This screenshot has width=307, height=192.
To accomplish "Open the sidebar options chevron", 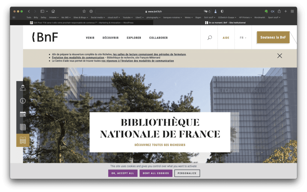I will coord(47,11).
